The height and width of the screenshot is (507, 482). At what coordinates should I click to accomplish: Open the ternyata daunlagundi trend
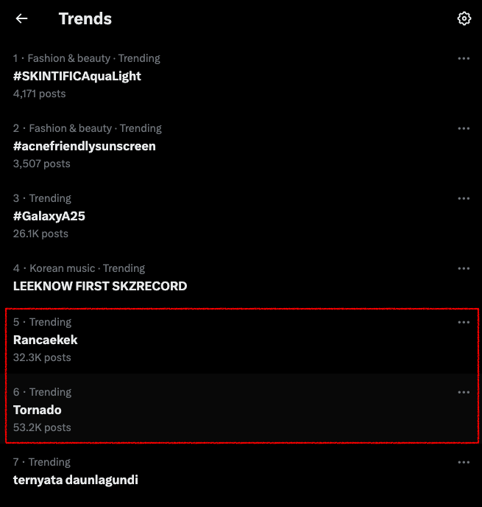[x=76, y=480]
